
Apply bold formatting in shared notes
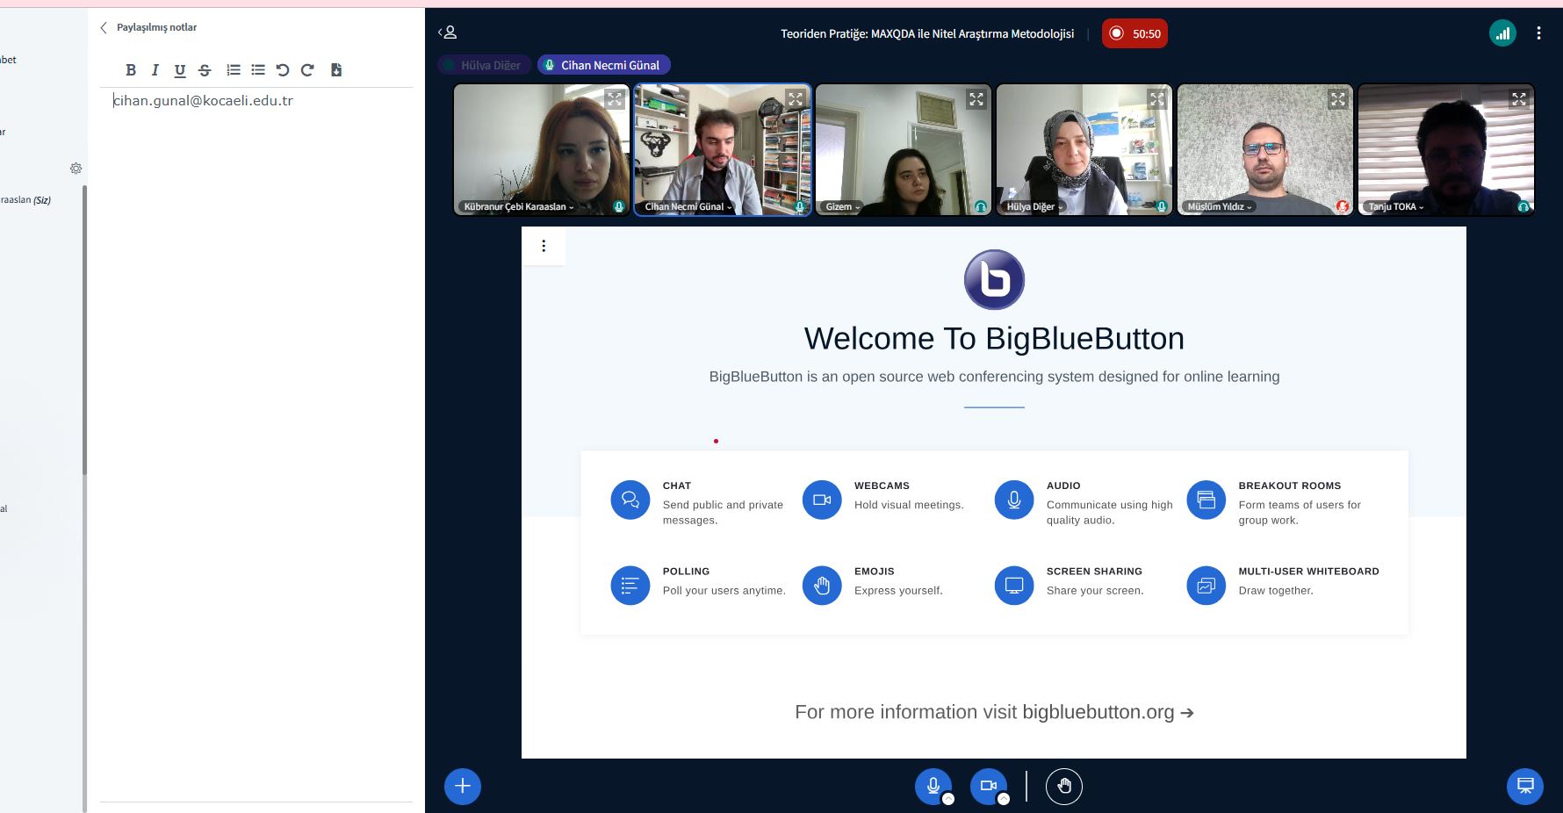[x=131, y=70]
